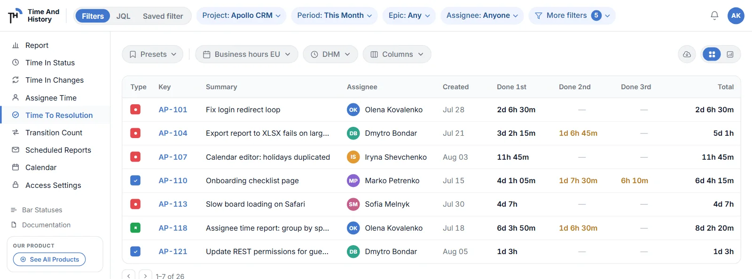Open the Assignee: Anyone dropdown
The image size is (752, 279).
pos(482,15)
